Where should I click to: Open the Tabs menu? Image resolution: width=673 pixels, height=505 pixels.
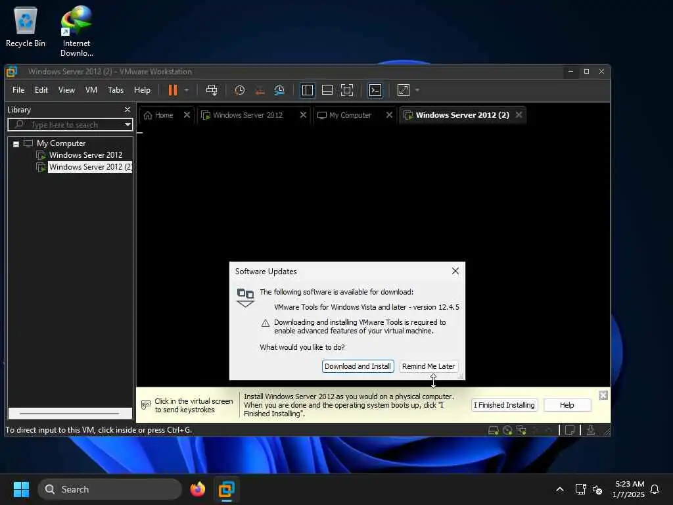click(116, 90)
